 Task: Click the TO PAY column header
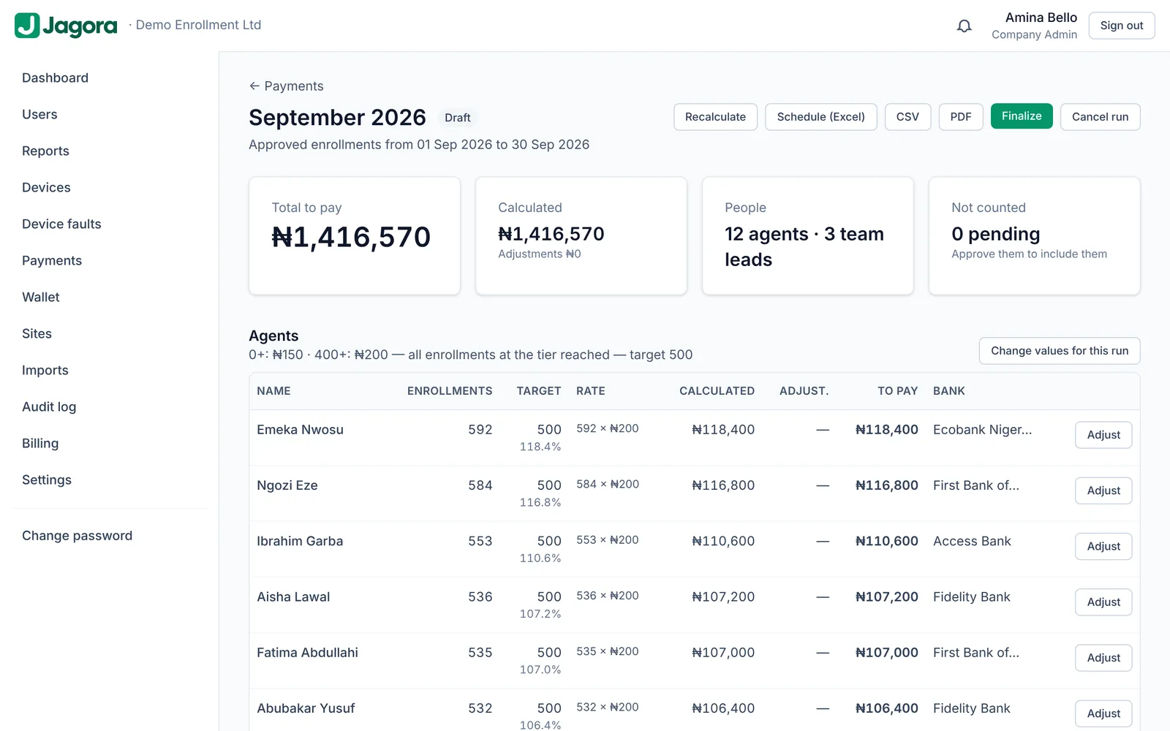pos(897,391)
